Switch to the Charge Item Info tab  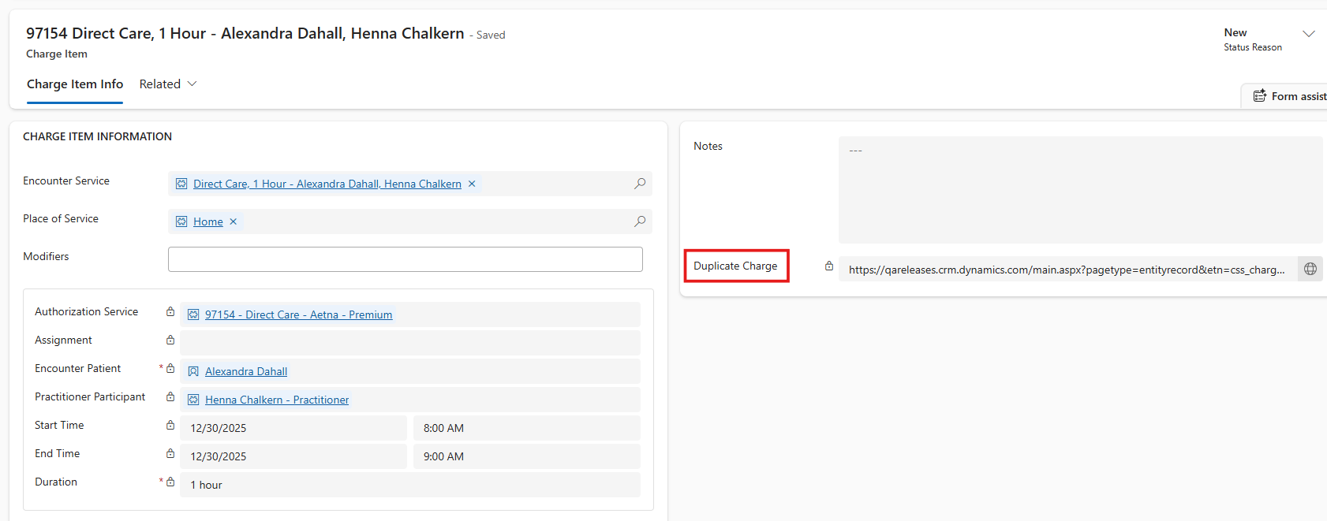pyautogui.click(x=75, y=84)
